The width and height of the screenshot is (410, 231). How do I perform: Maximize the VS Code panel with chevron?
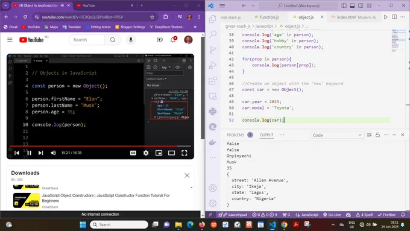tap(394, 134)
